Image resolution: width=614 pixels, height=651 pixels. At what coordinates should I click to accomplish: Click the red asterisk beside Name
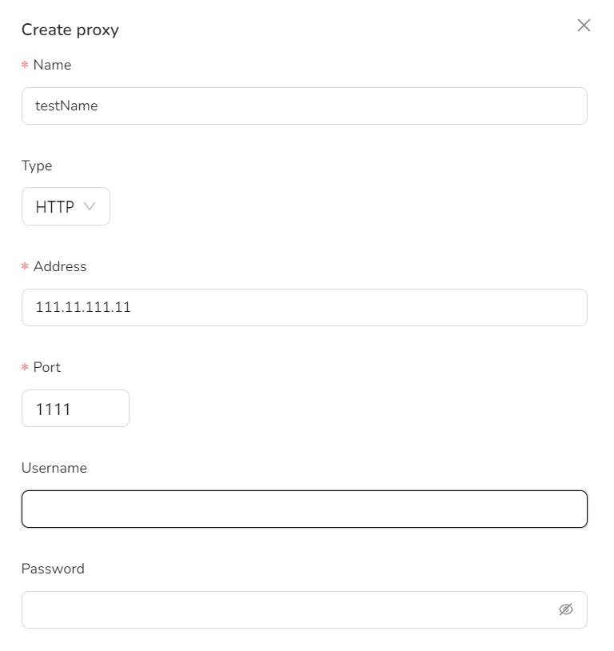pos(25,66)
